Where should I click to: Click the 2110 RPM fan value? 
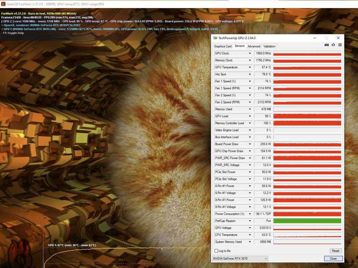263,102
